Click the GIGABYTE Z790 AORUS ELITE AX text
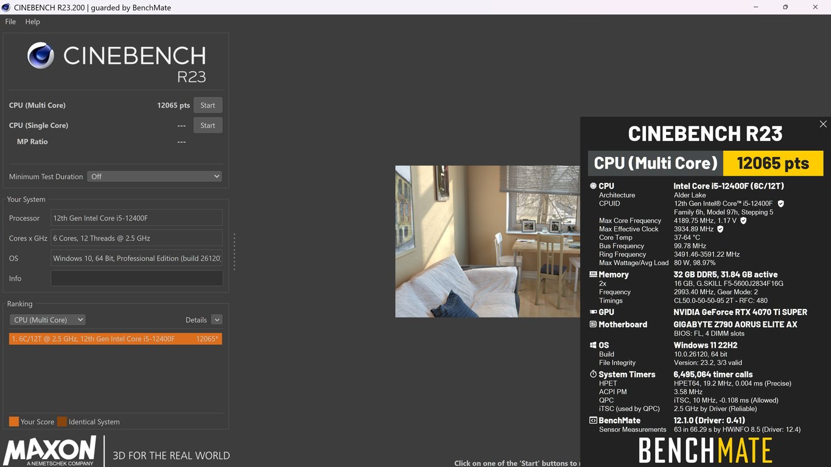The width and height of the screenshot is (831, 467). click(x=735, y=325)
